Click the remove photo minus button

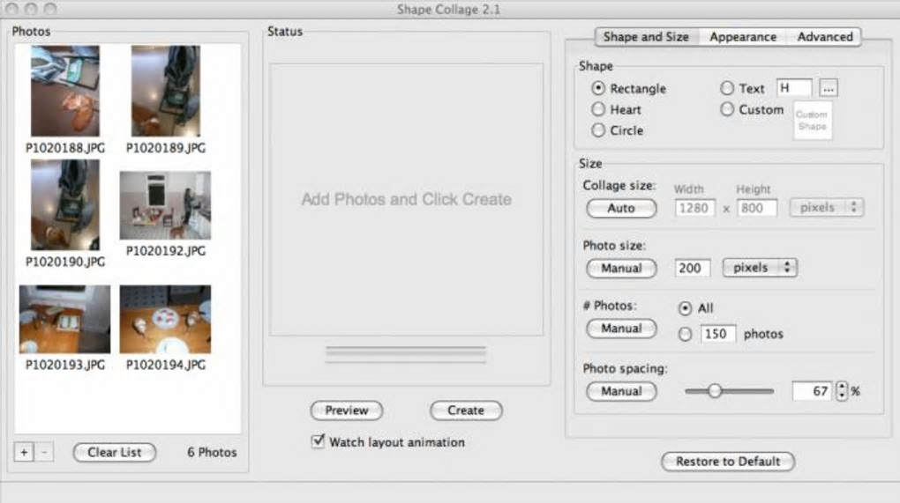(46, 453)
